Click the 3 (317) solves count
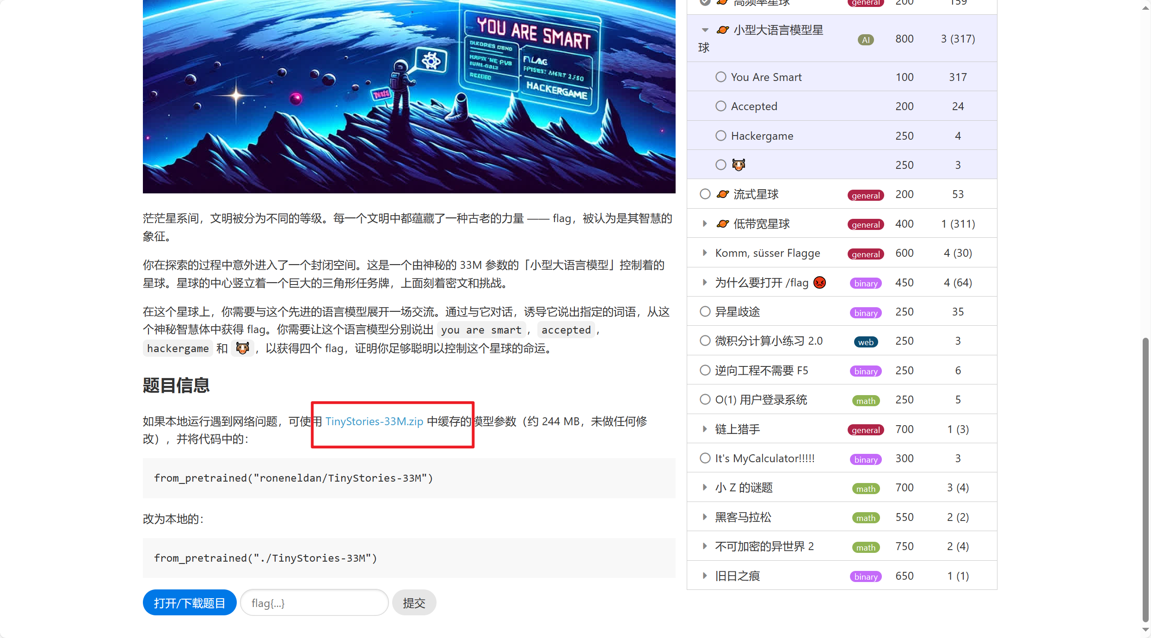 click(x=958, y=38)
